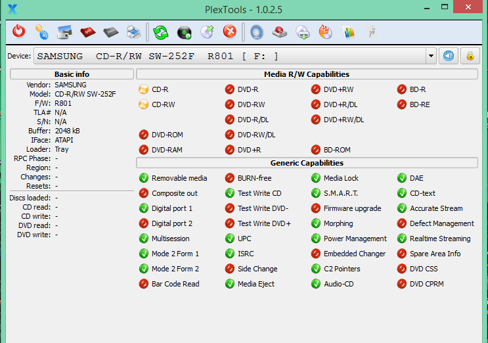This screenshot has height=343, width=488.
Task: Click the DVD-ROM unsupported status icon
Action: (x=143, y=135)
